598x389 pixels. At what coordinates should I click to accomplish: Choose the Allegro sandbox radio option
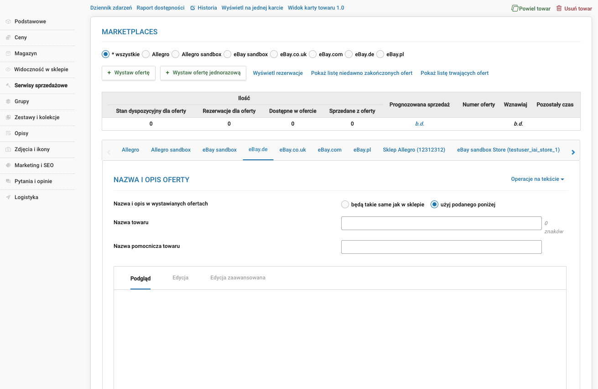pyautogui.click(x=176, y=54)
